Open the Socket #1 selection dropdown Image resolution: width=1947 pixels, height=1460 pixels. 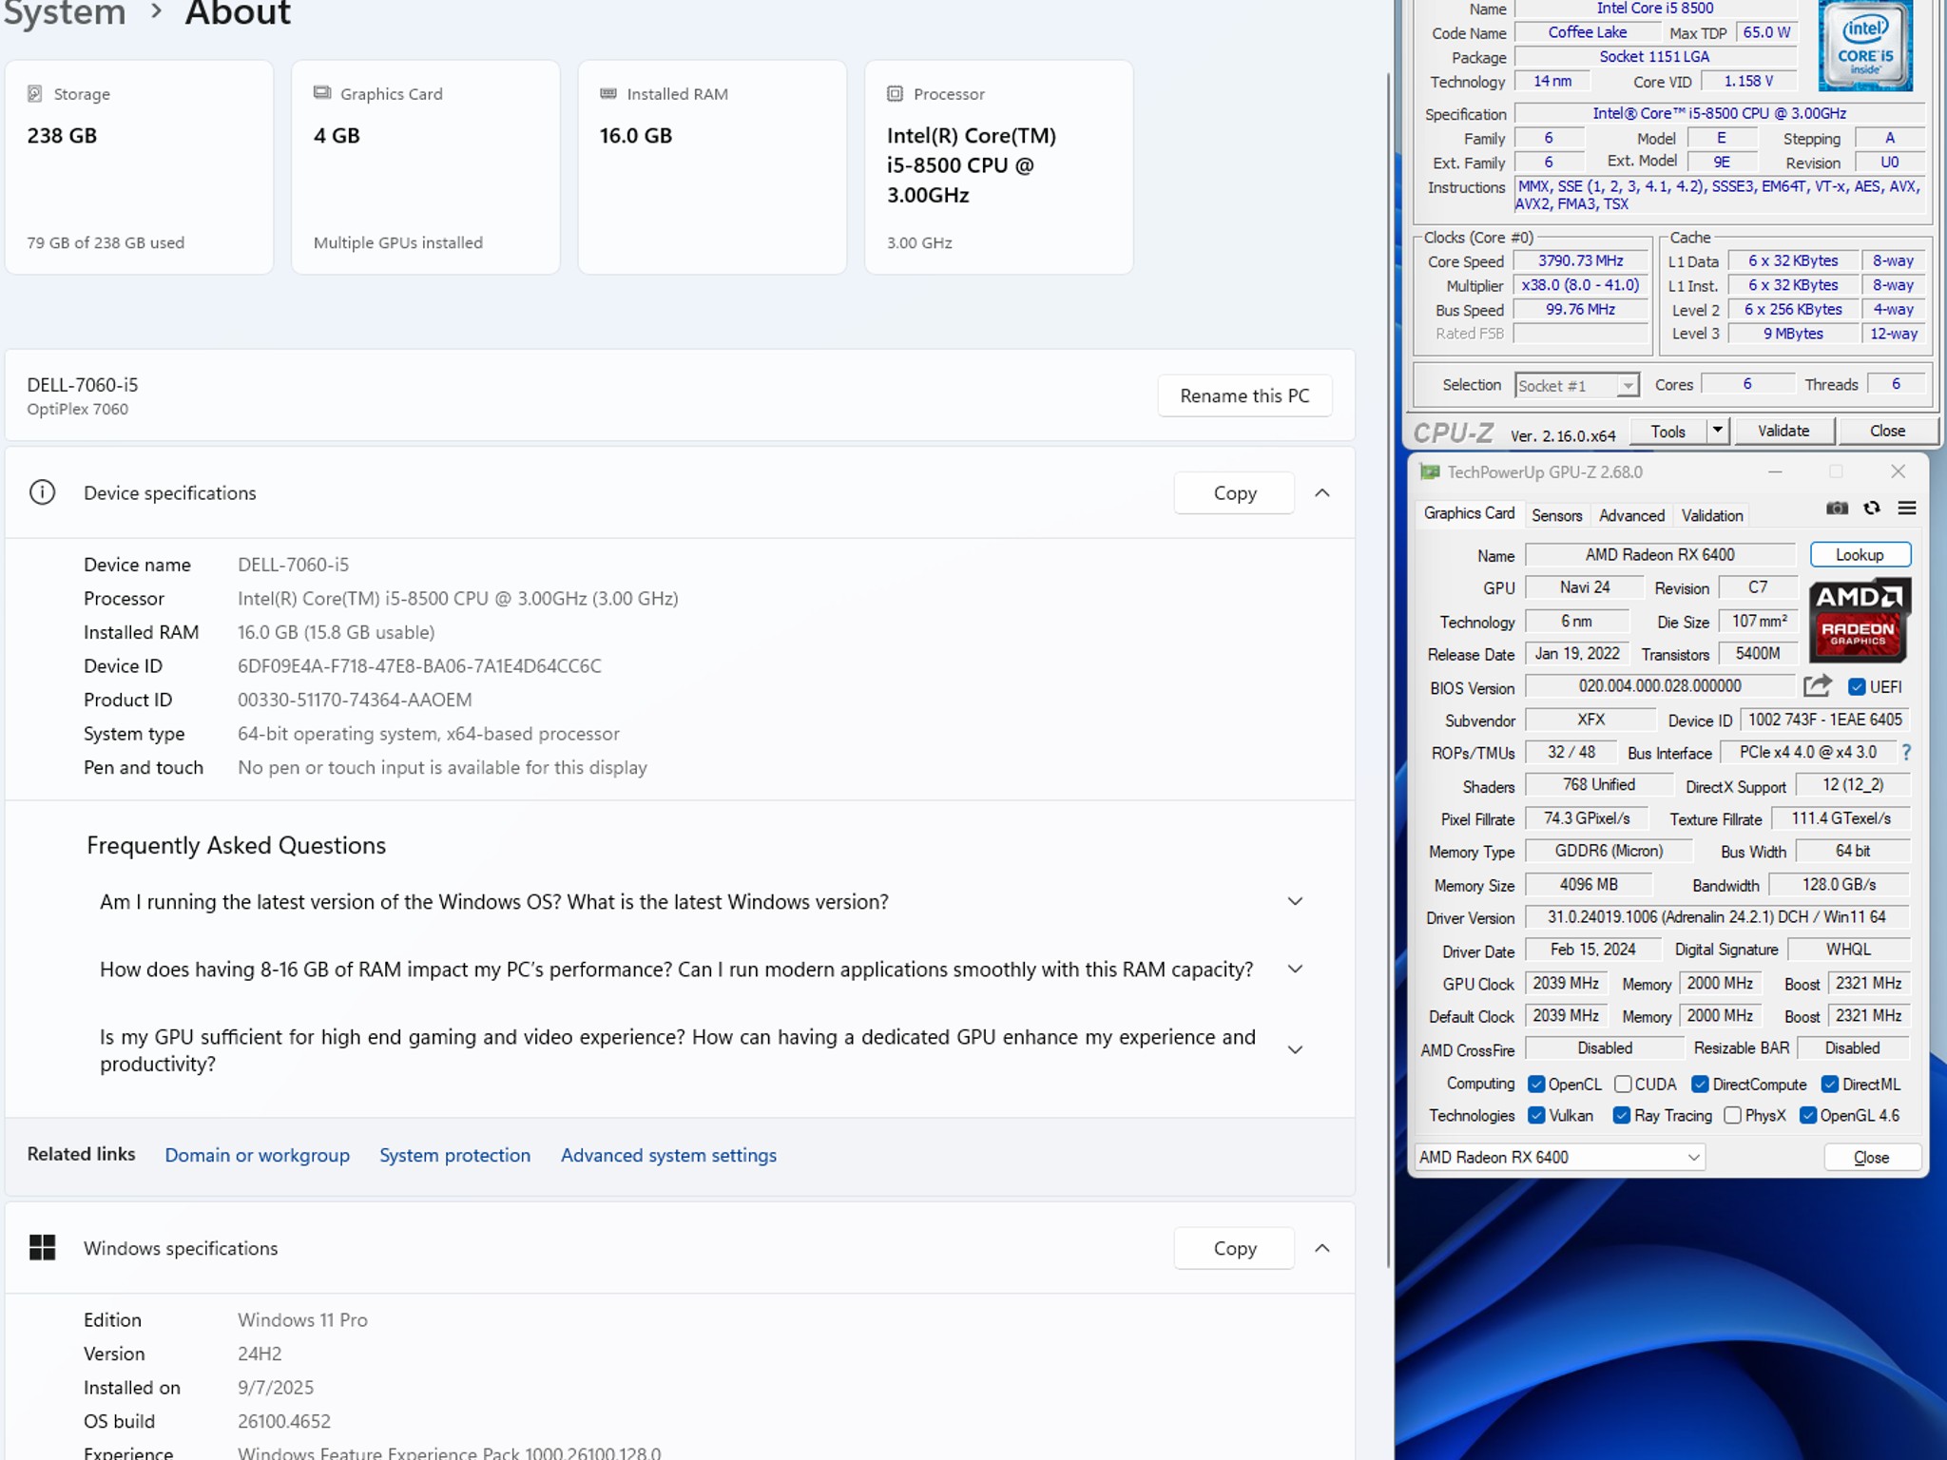[x=1577, y=385]
